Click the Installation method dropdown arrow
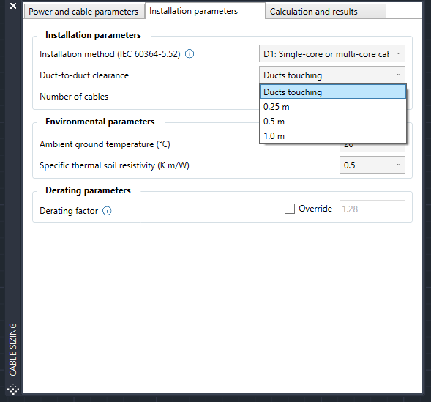Image resolution: width=431 pixels, height=402 pixels. (x=398, y=53)
